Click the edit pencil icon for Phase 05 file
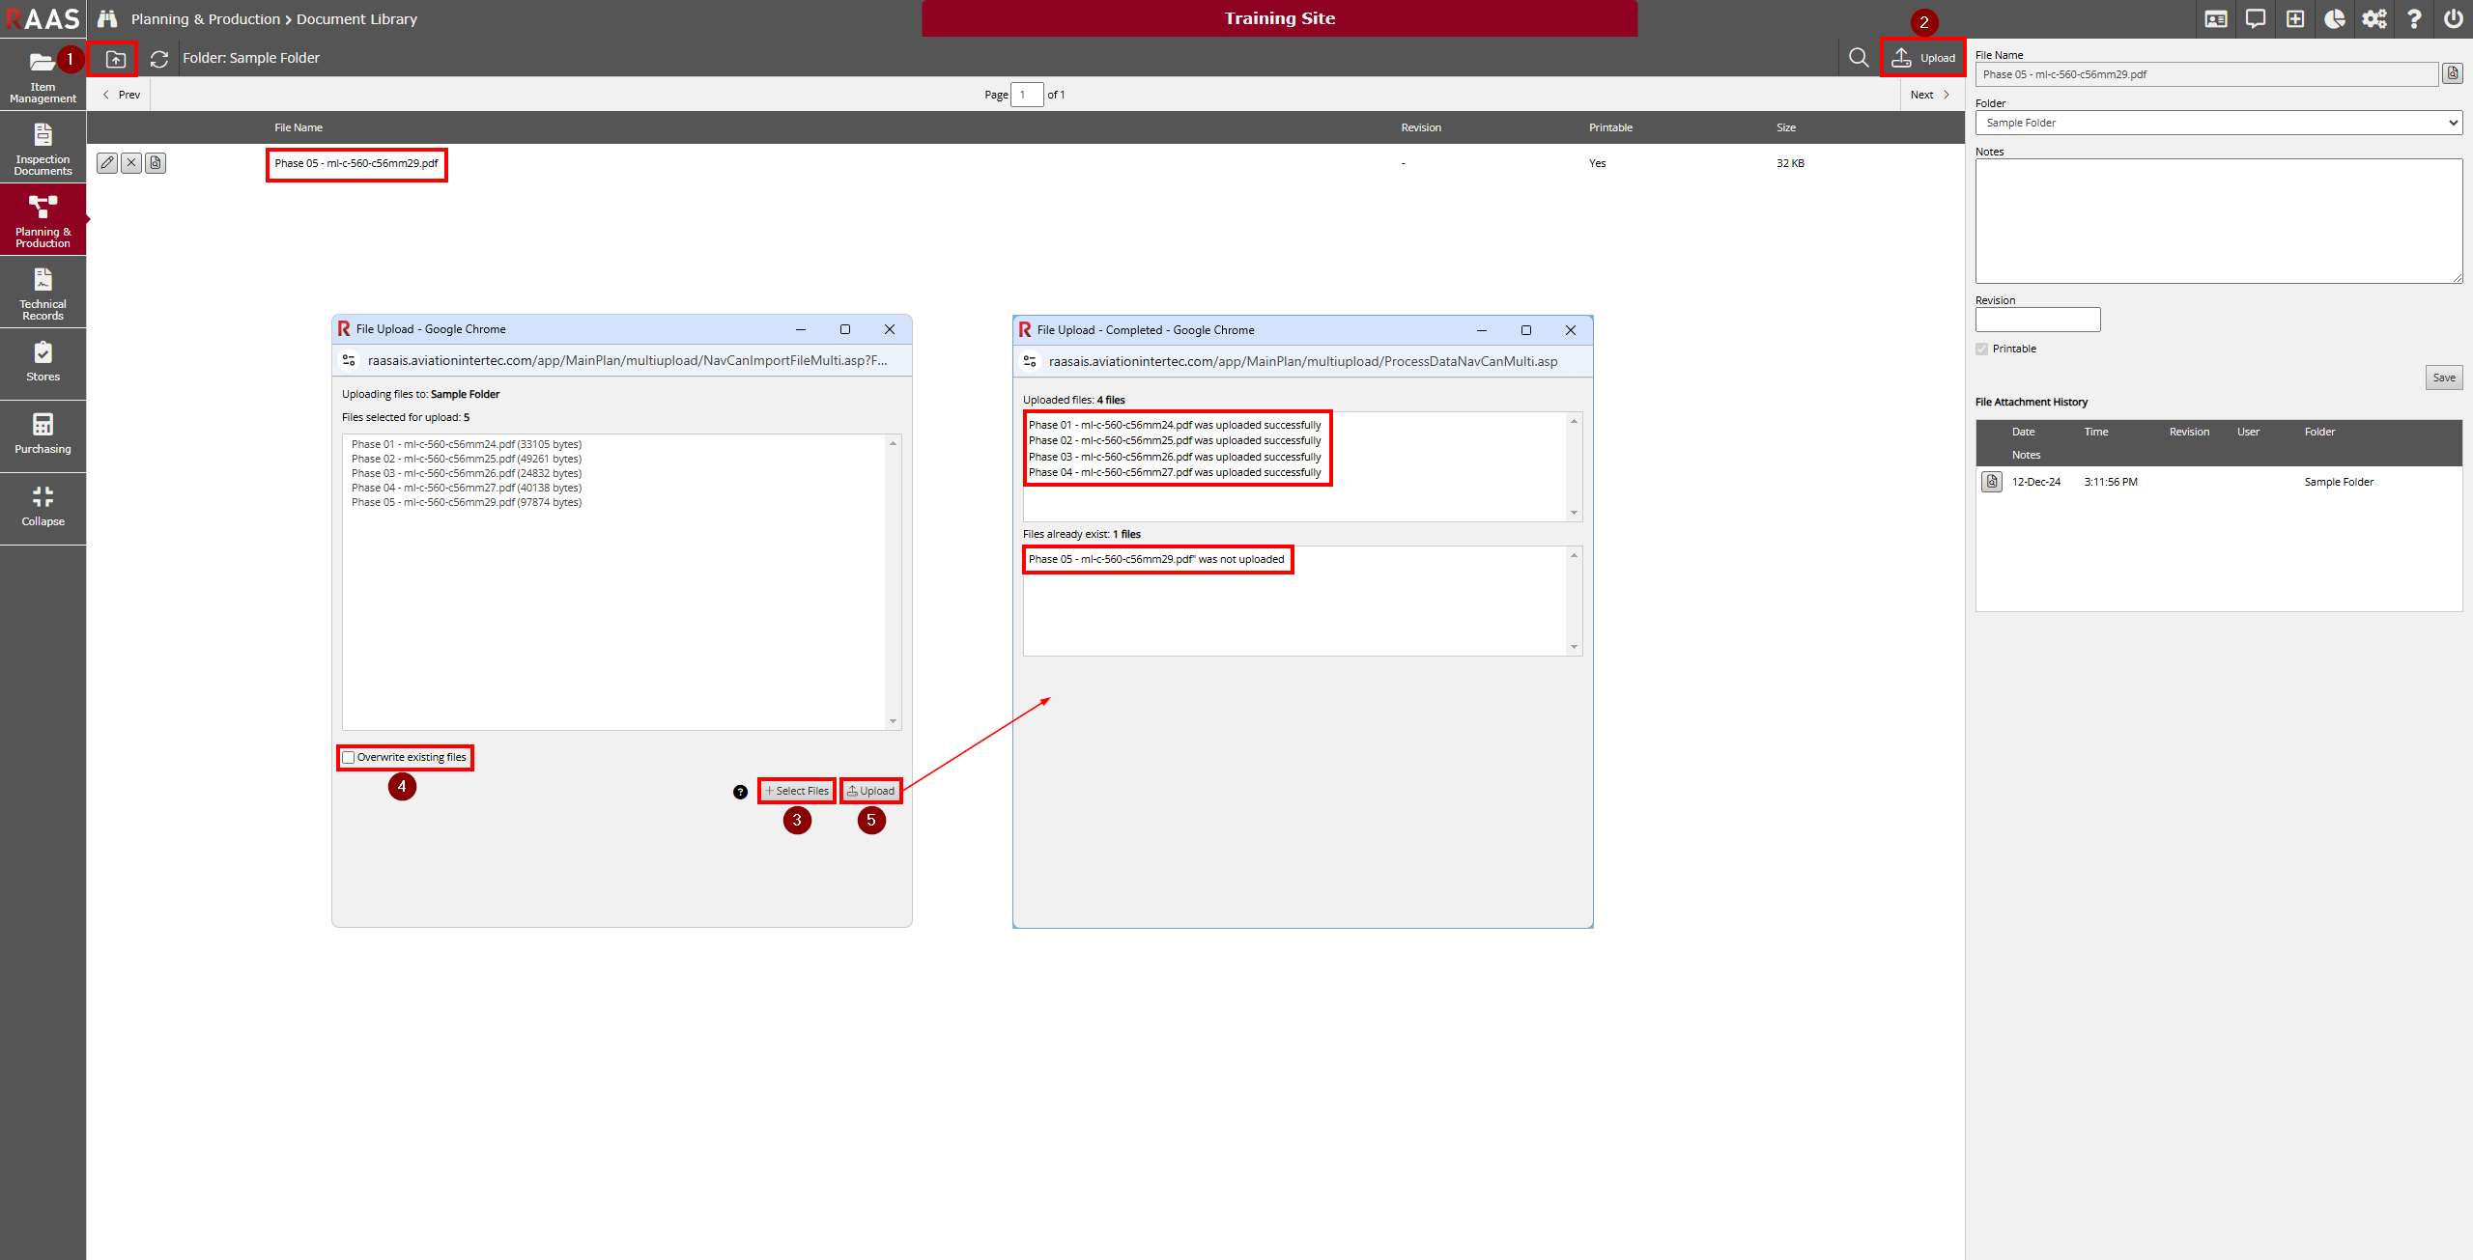 pyautogui.click(x=107, y=163)
